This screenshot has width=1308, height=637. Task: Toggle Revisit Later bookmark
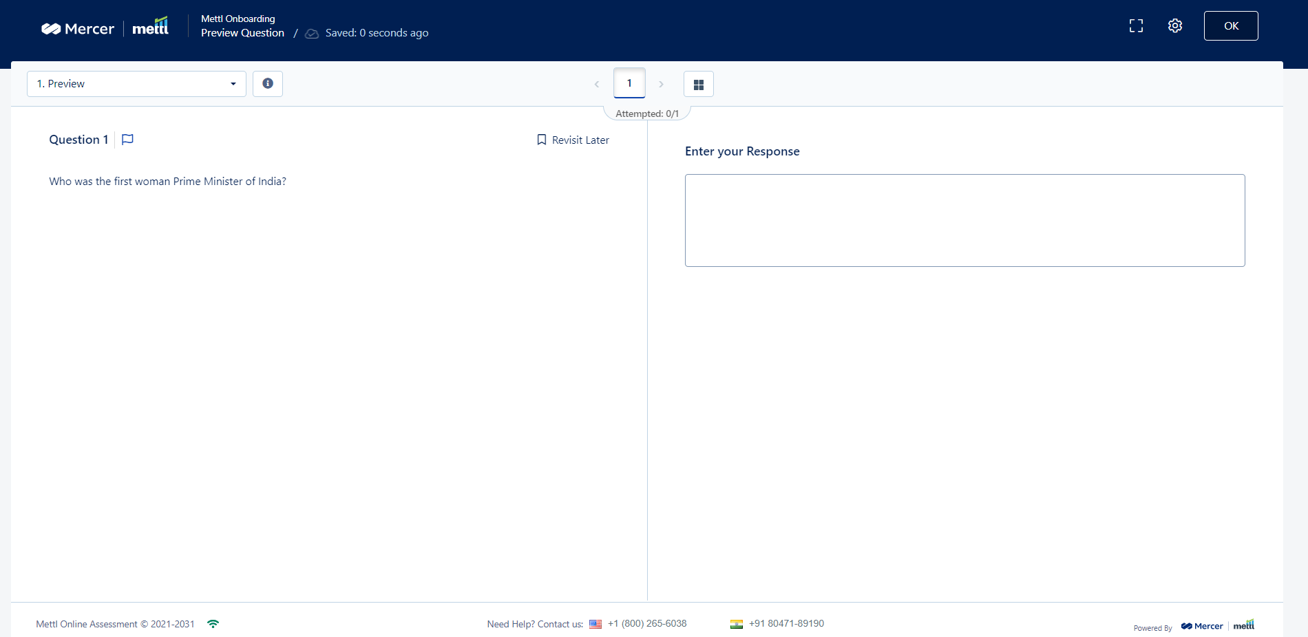(573, 140)
